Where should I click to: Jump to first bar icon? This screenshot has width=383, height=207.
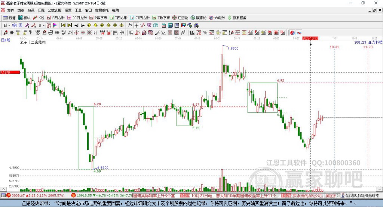tap(63, 25)
